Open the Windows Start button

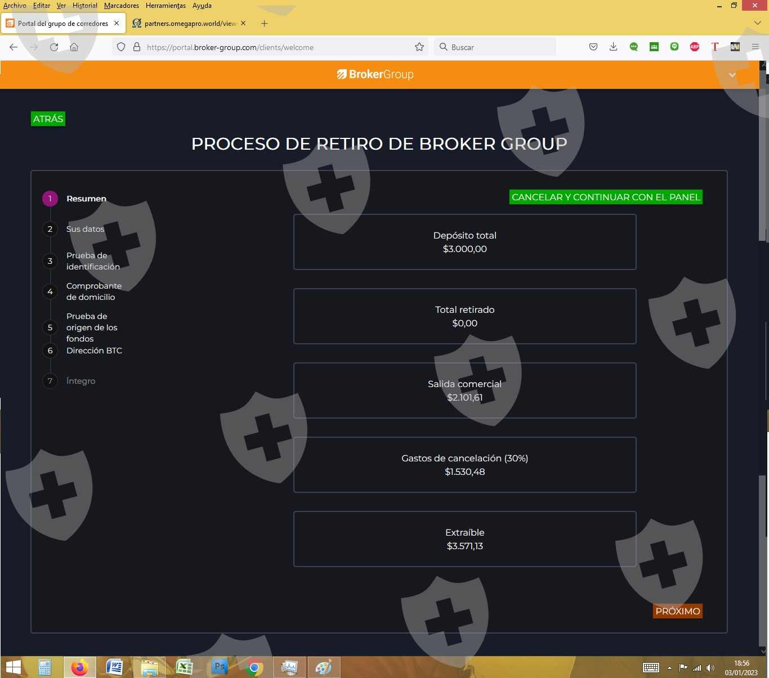coord(13,667)
